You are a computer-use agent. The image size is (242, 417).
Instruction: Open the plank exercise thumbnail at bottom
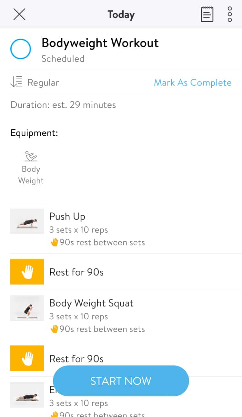coord(27,395)
